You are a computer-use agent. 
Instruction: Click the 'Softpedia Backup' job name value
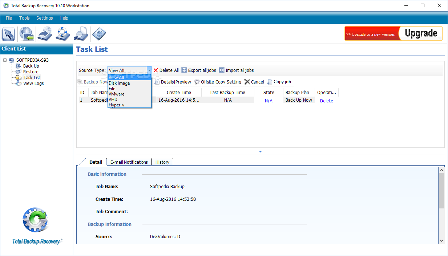click(x=167, y=187)
